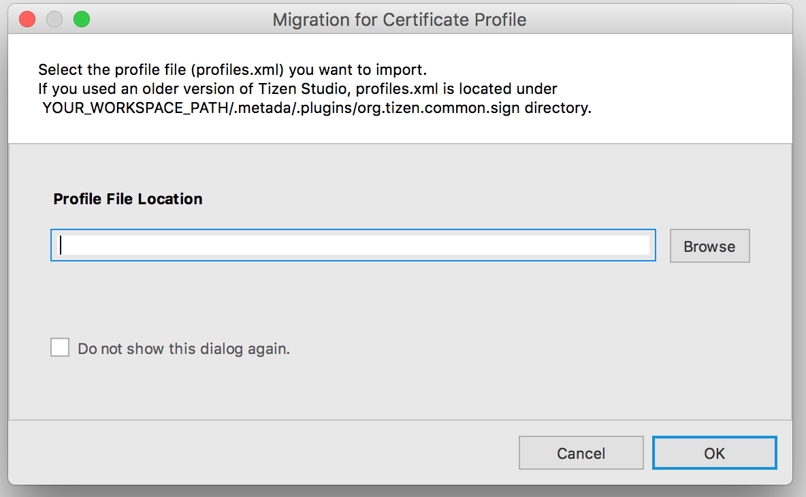Viewport: 806px width, 497px height.
Task: Click the "Migration for Certificate Profile" title bar
Action: [400, 19]
